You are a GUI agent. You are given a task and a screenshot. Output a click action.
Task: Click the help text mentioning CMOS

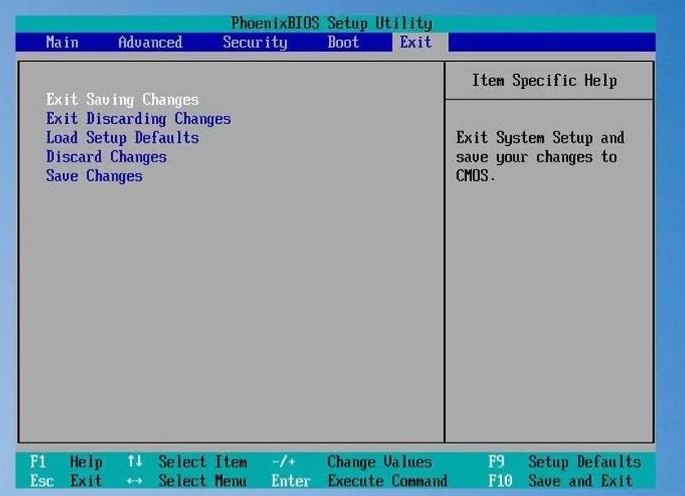(540, 157)
